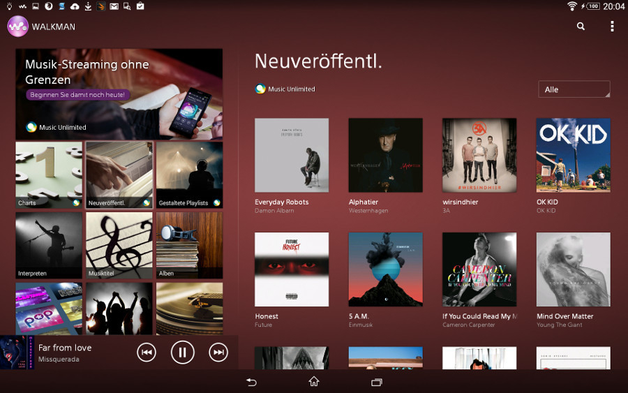Open the Charts tile
The width and height of the screenshot is (628, 393).
tap(49, 175)
